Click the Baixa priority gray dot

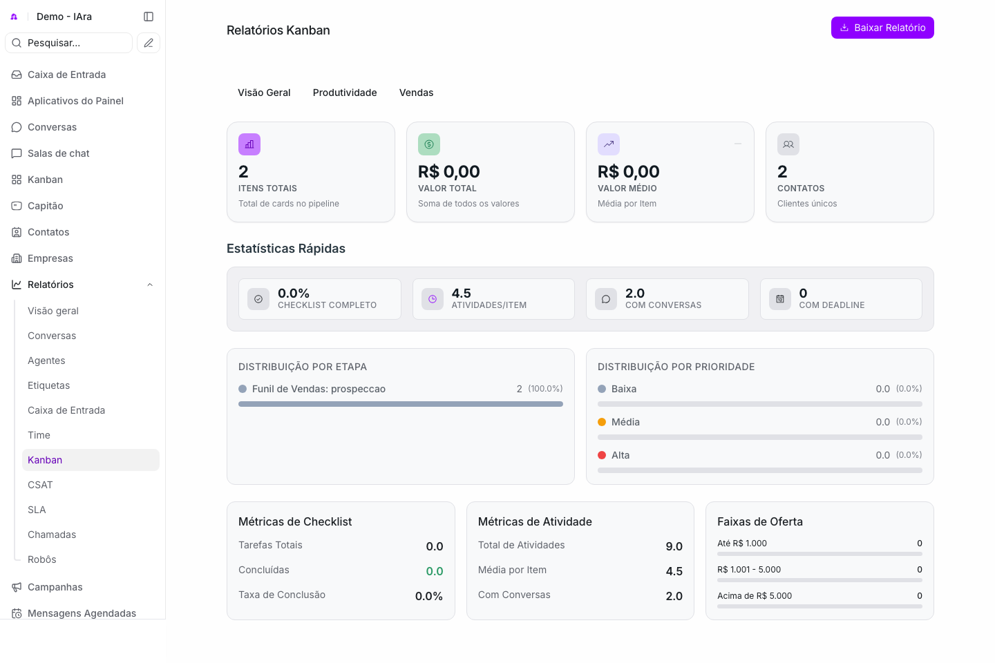602,389
